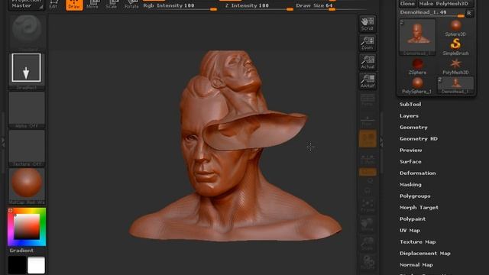Click the AAHalf antialiased half-size icon

(x=368, y=81)
